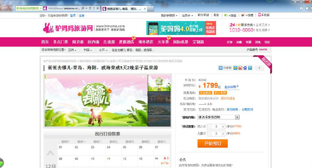Open the 海外酒店 navigation item
This screenshot has width=312, height=168.
146,42
